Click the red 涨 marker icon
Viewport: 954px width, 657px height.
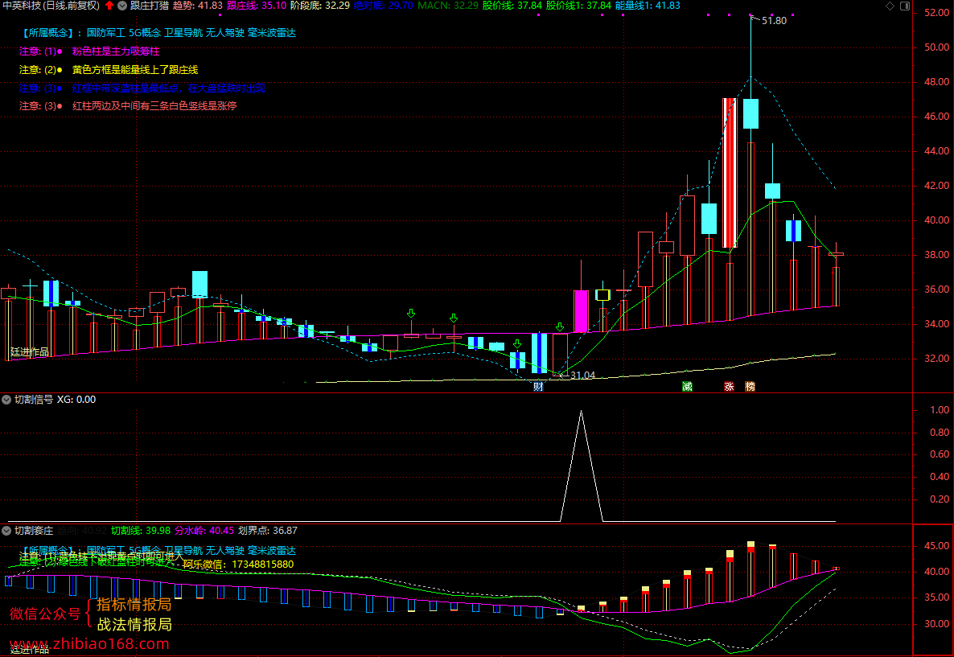click(729, 386)
